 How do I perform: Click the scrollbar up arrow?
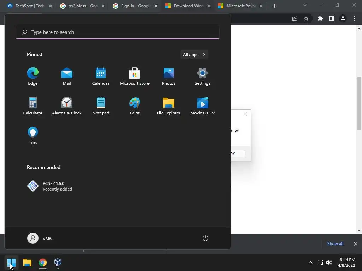pos(359,28)
